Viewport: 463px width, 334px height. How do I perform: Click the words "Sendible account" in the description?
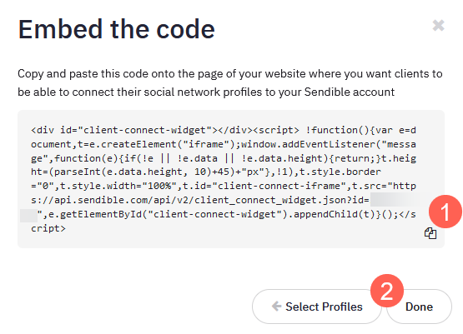pyautogui.click(x=350, y=92)
